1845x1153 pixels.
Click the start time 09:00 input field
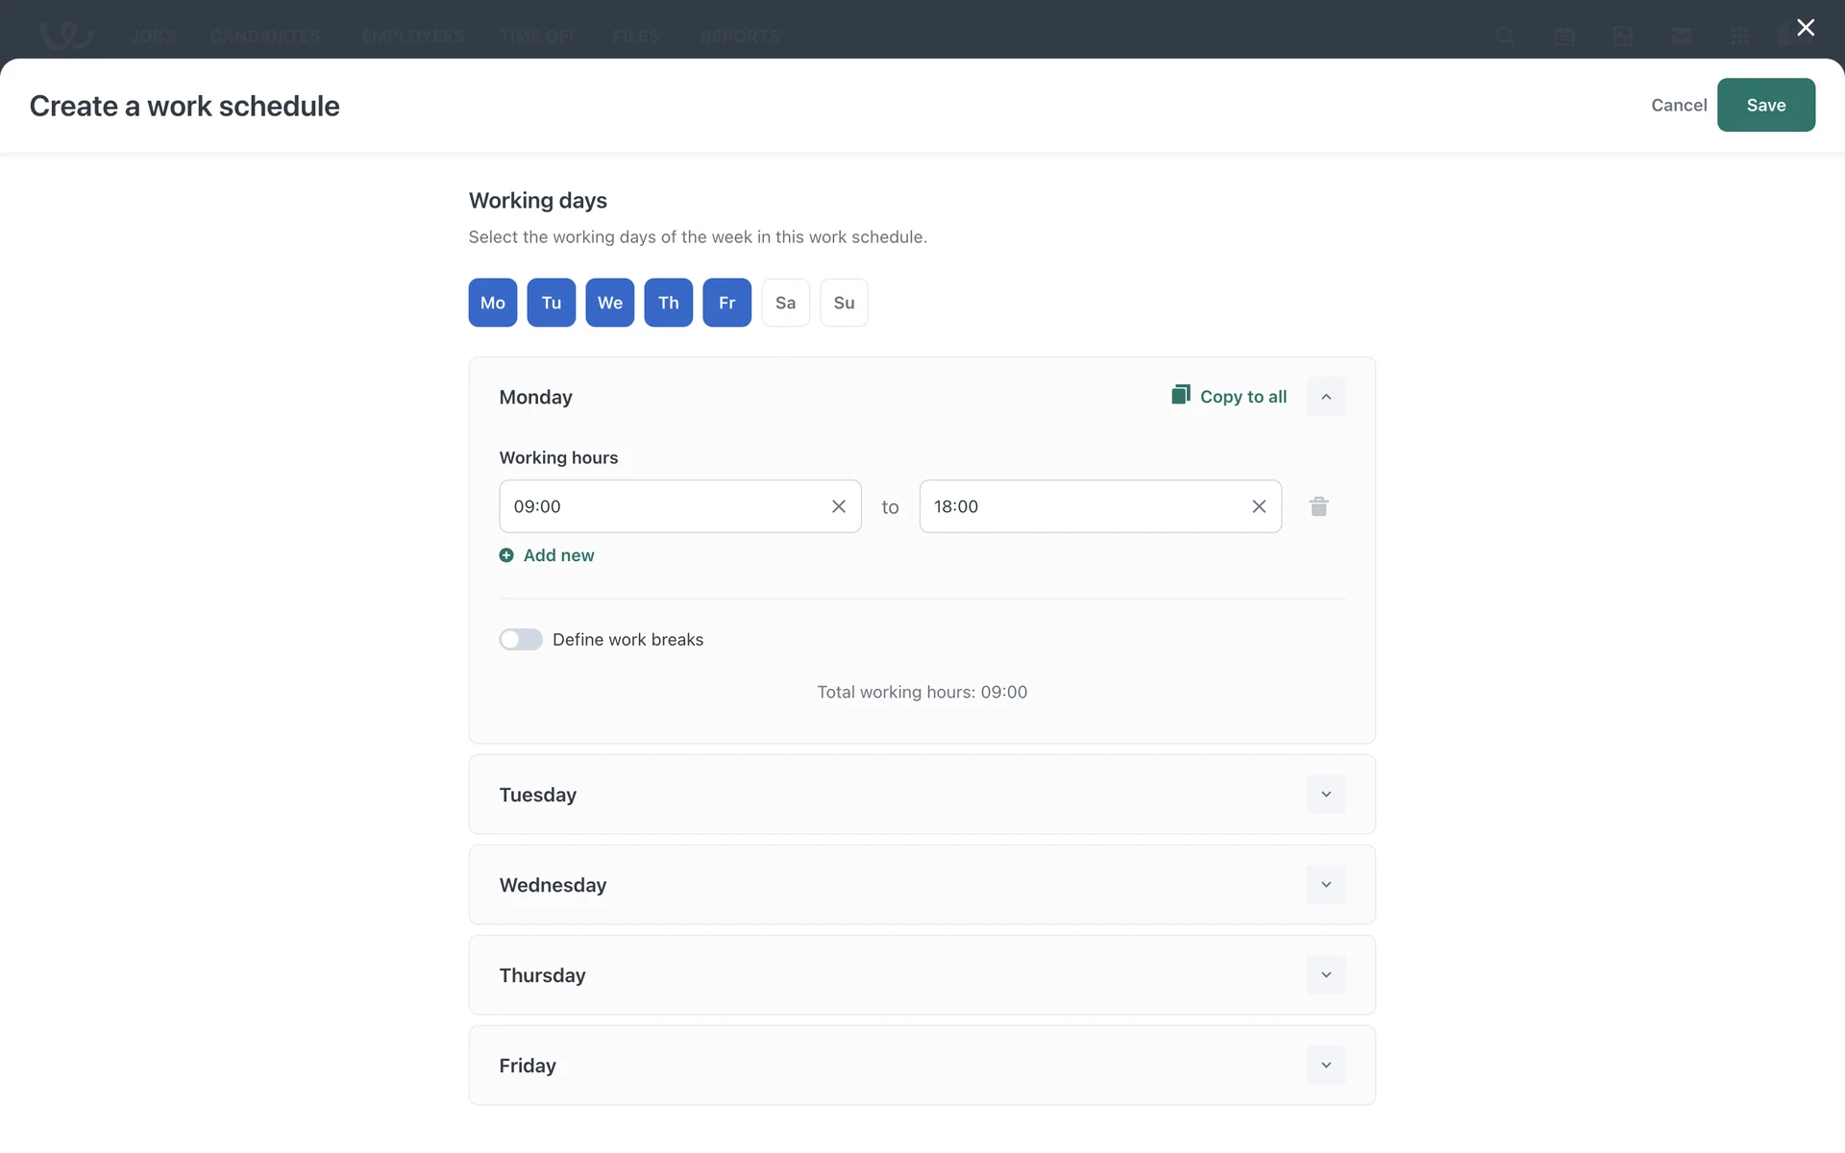(x=663, y=506)
